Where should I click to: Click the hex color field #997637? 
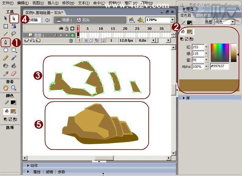[x=220, y=66]
